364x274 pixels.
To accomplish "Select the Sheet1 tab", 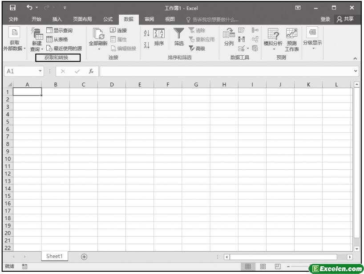I will pos(55,256).
